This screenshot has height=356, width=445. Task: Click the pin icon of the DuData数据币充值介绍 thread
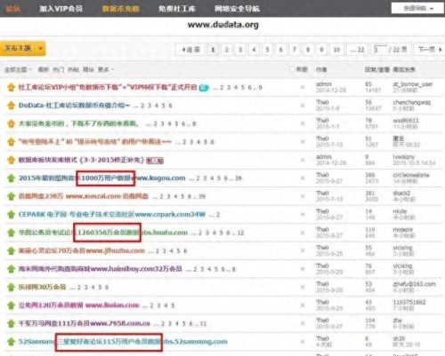[11, 106]
